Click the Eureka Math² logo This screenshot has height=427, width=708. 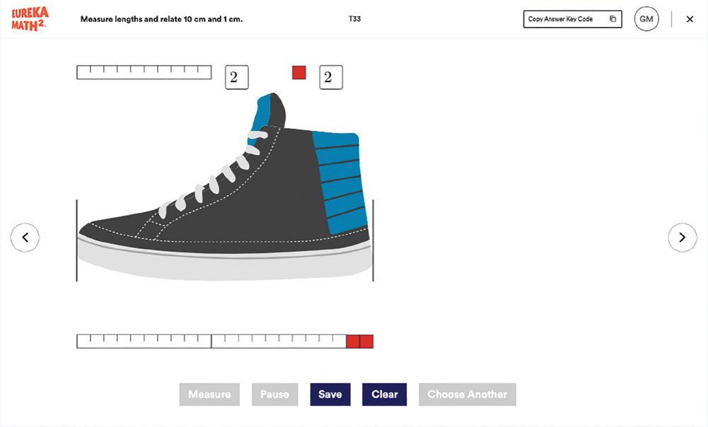[x=30, y=19]
